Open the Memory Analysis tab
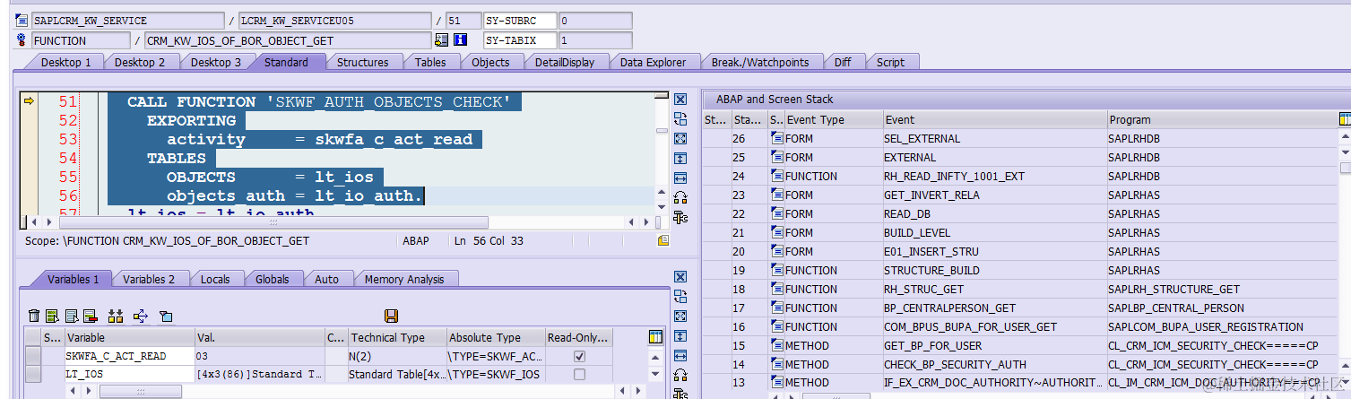The height and width of the screenshot is (399, 1351). point(404,279)
